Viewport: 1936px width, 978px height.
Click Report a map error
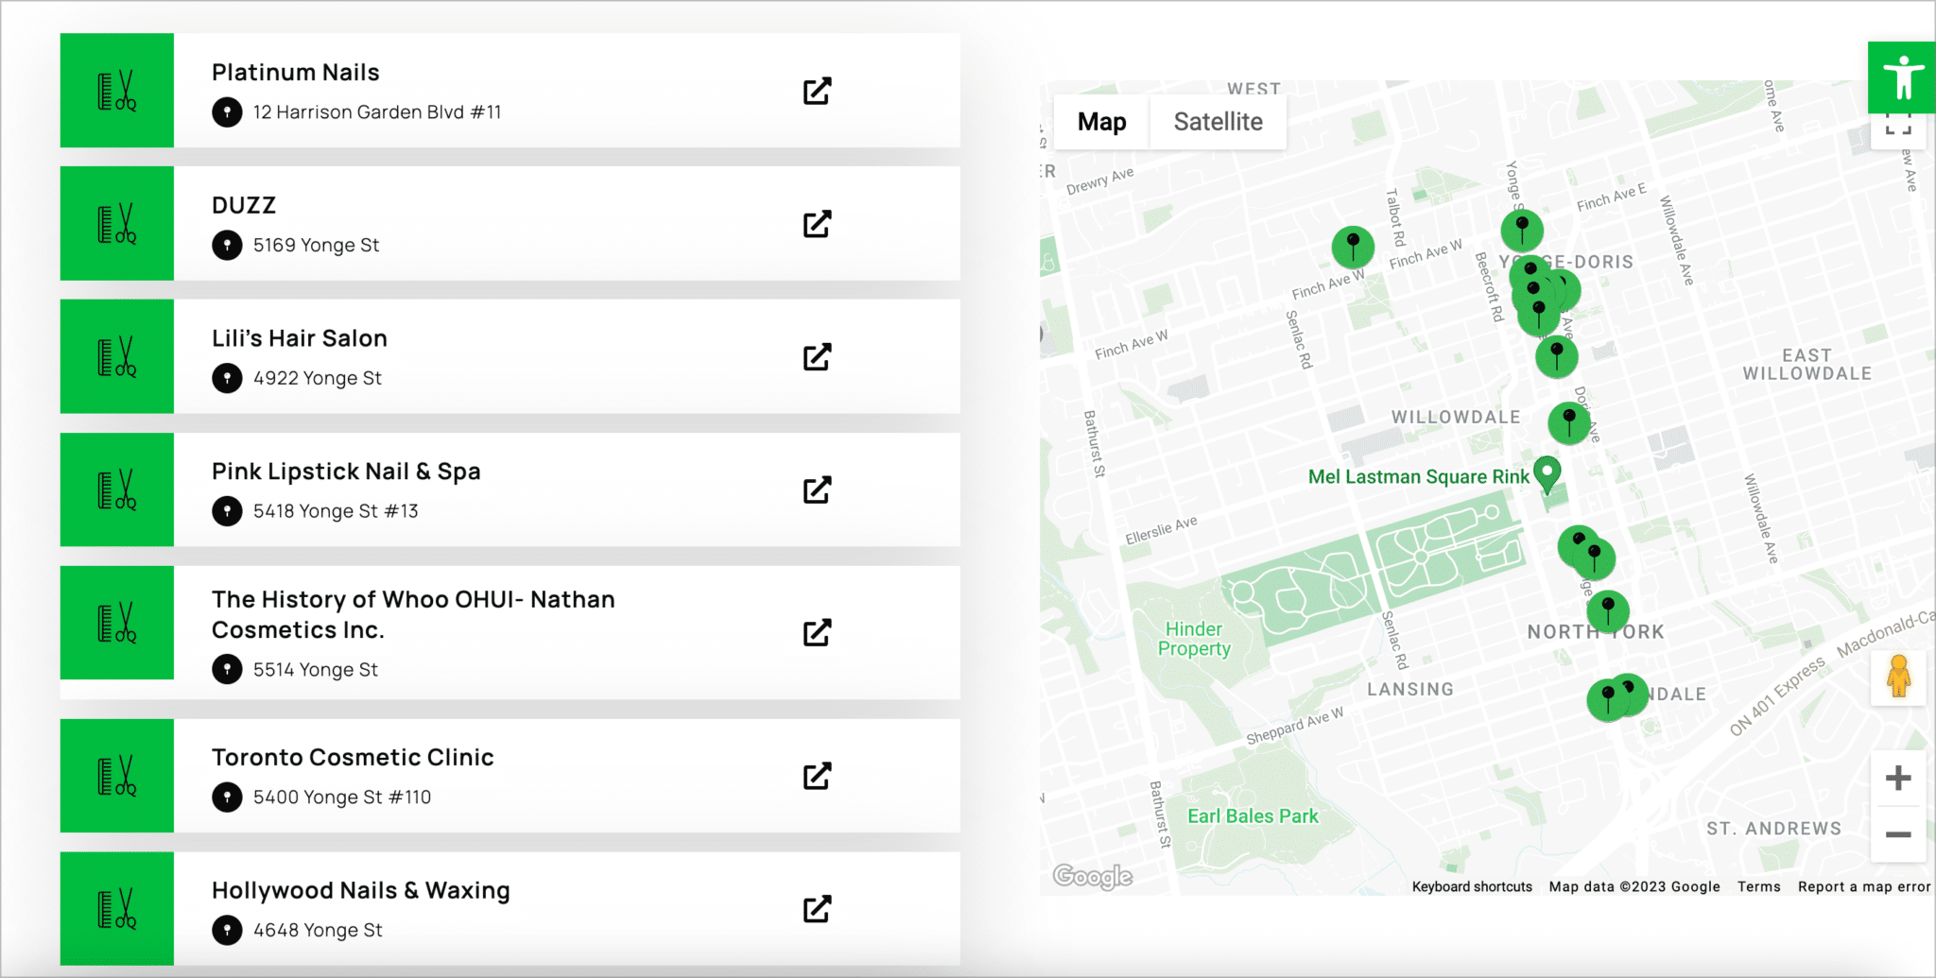1863,886
